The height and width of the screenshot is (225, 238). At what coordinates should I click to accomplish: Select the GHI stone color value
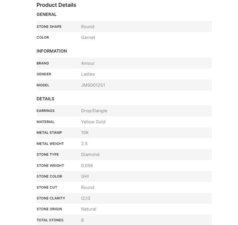(85, 176)
